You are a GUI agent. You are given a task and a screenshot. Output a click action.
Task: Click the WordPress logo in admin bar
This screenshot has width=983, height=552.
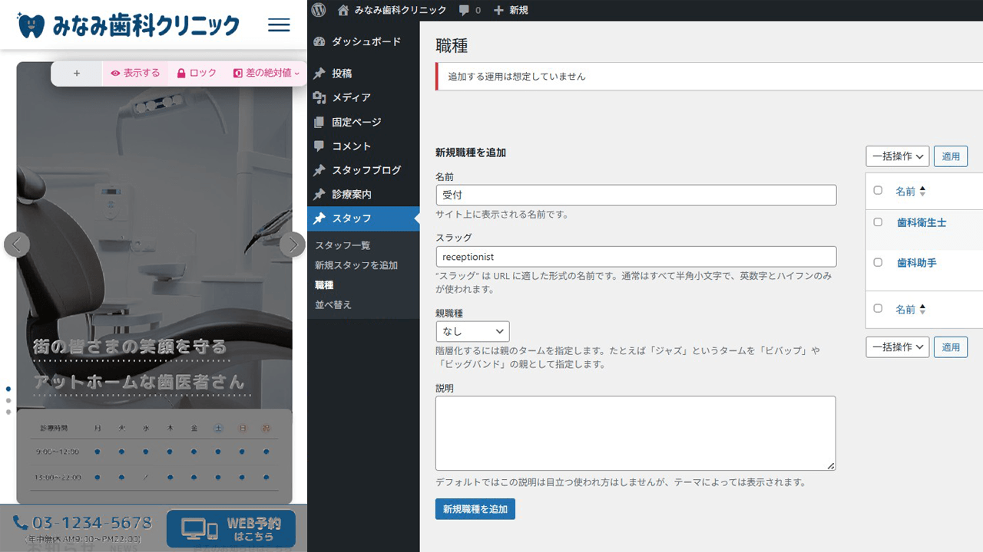[x=319, y=10]
